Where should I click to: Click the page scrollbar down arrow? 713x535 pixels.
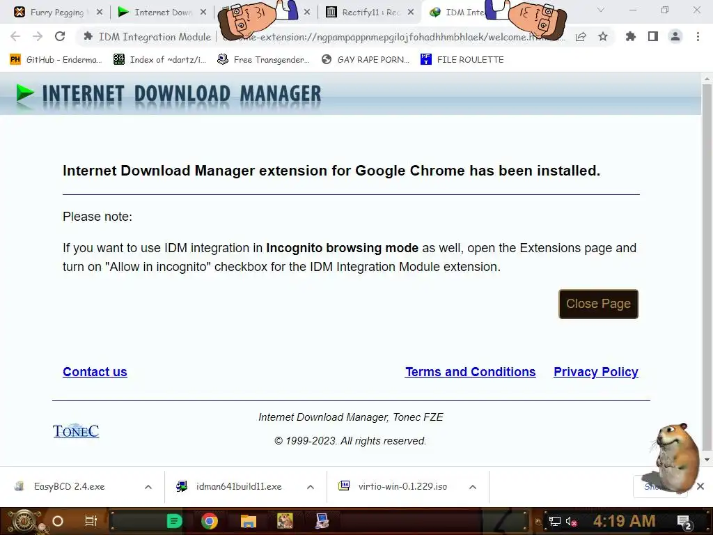pos(707,460)
